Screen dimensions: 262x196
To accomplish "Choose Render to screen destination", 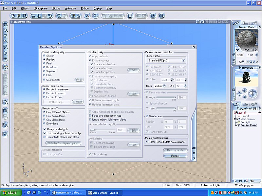I will [x=44, y=93].
